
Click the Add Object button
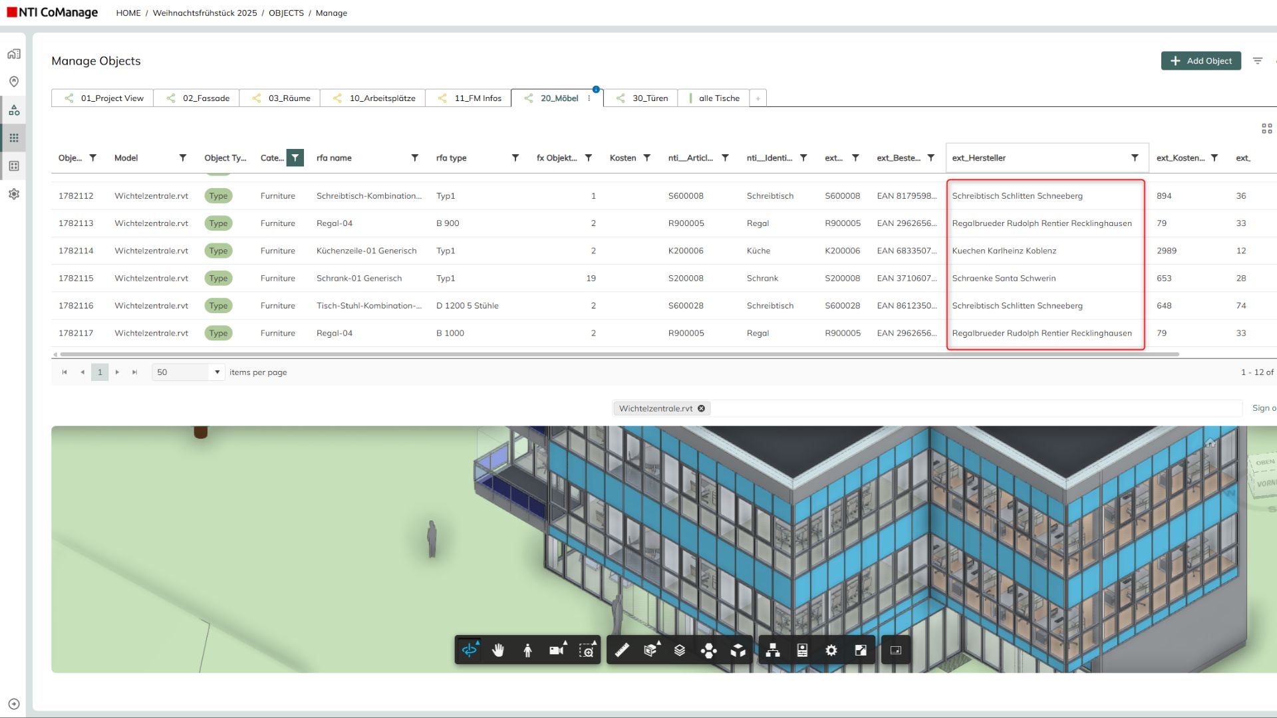(x=1201, y=60)
